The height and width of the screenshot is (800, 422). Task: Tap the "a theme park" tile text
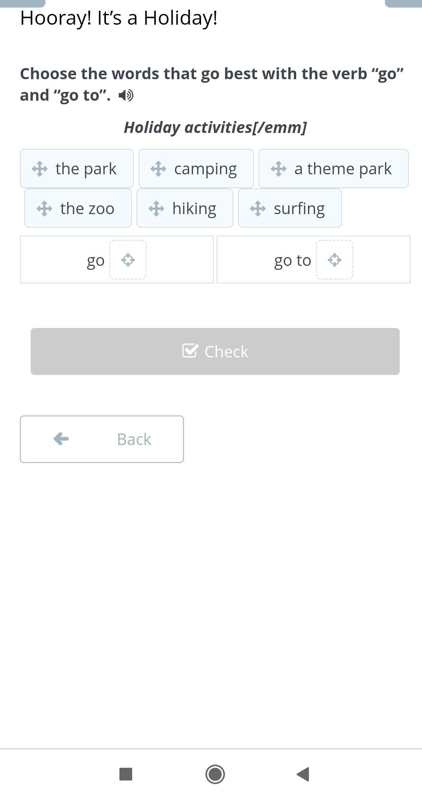(343, 169)
